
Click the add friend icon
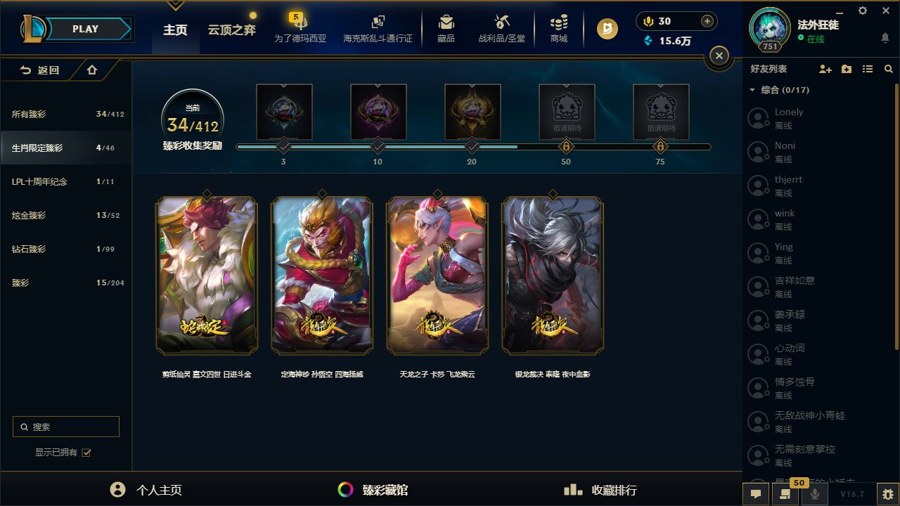825,69
